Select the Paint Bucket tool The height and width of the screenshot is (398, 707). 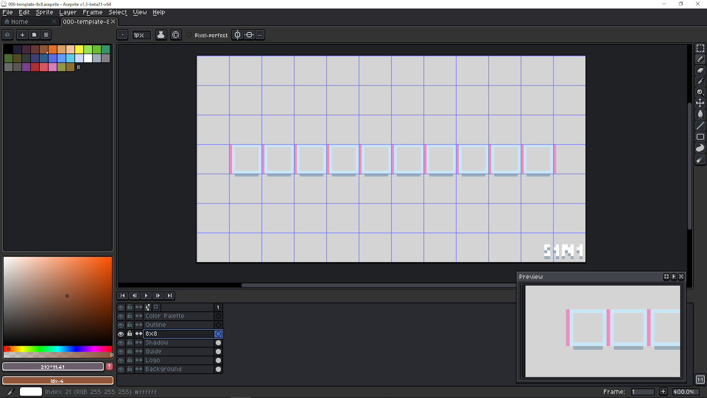[700, 115]
